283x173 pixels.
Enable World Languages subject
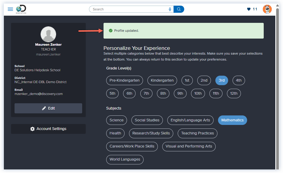tap(125, 159)
